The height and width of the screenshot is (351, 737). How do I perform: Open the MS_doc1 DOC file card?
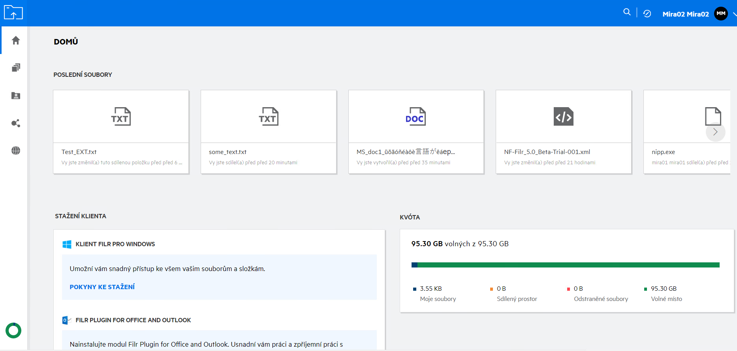[416, 132]
